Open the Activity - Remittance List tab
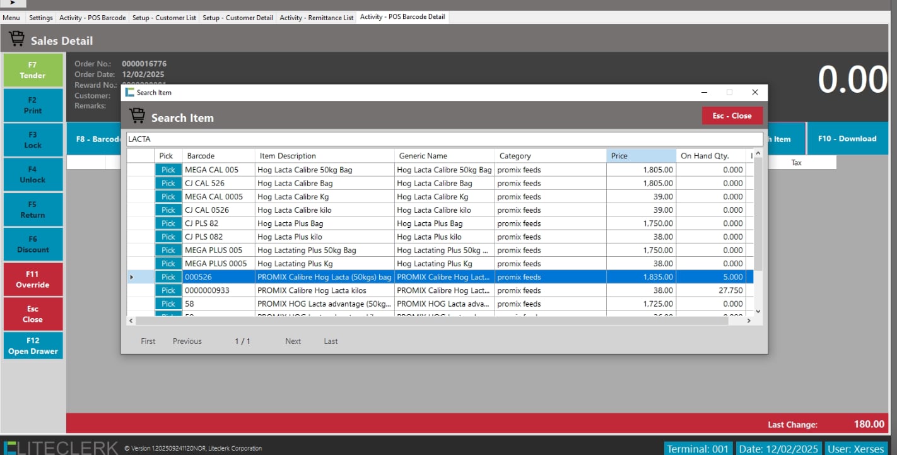 [x=316, y=18]
